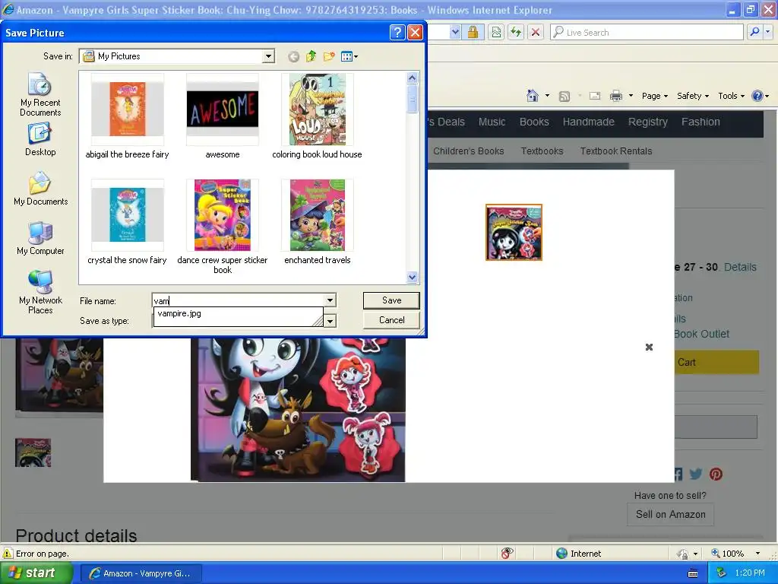
Task: Close the Save Picture dialog
Action: click(x=415, y=33)
